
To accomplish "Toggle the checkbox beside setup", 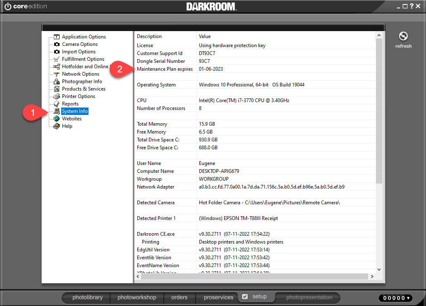I will click(x=245, y=296).
